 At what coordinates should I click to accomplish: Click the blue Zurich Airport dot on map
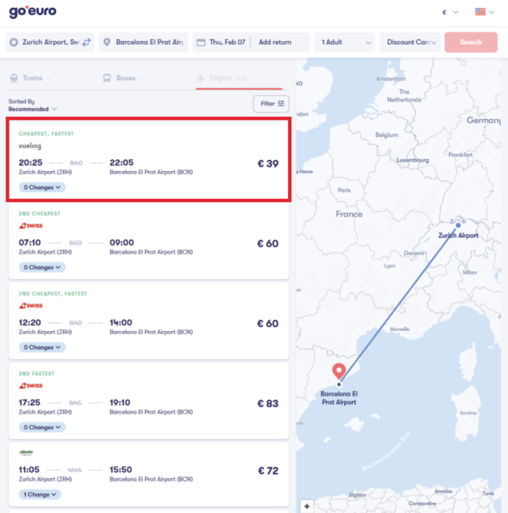click(458, 226)
